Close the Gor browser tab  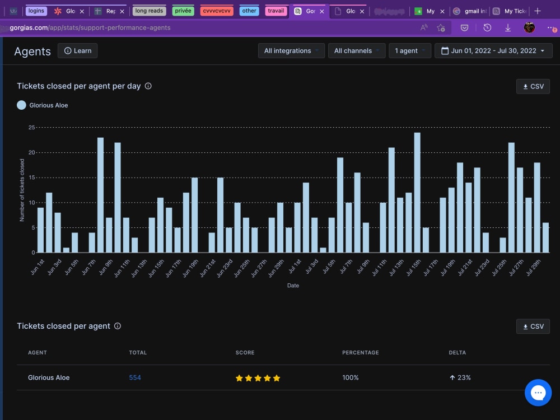click(x=322, y=11)
